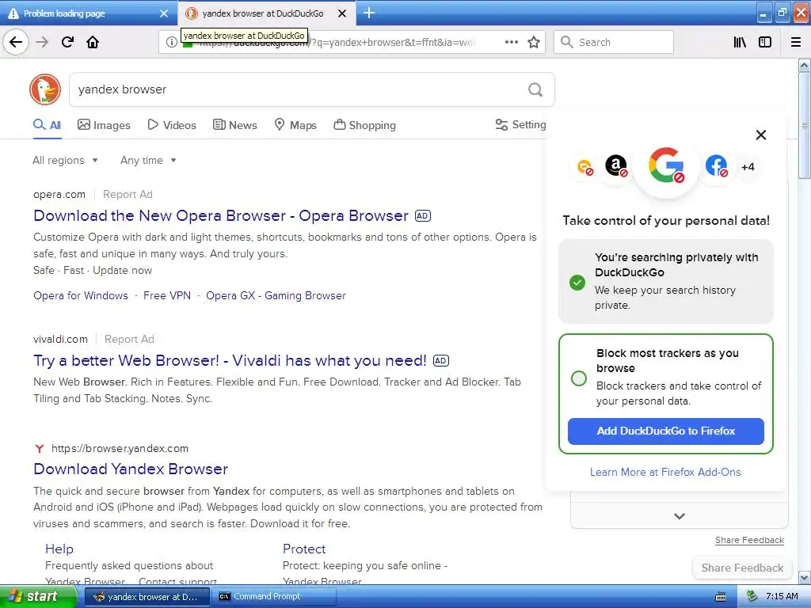Open search Settings menu
This screenshot has height=608, width=811.
point(520,124)
